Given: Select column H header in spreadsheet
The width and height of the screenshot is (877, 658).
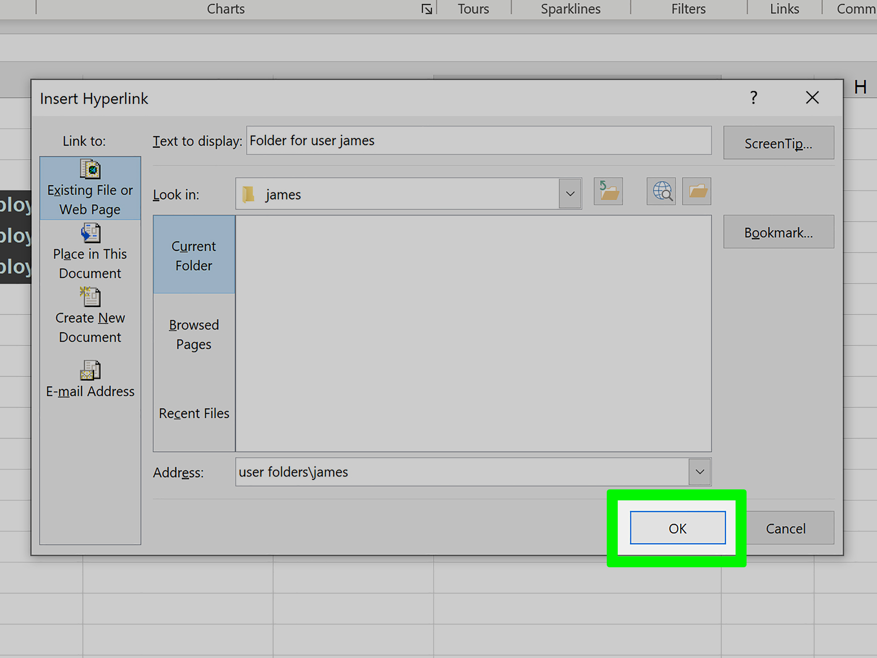Looking at the screenshot, I should (x=860, y=87).
